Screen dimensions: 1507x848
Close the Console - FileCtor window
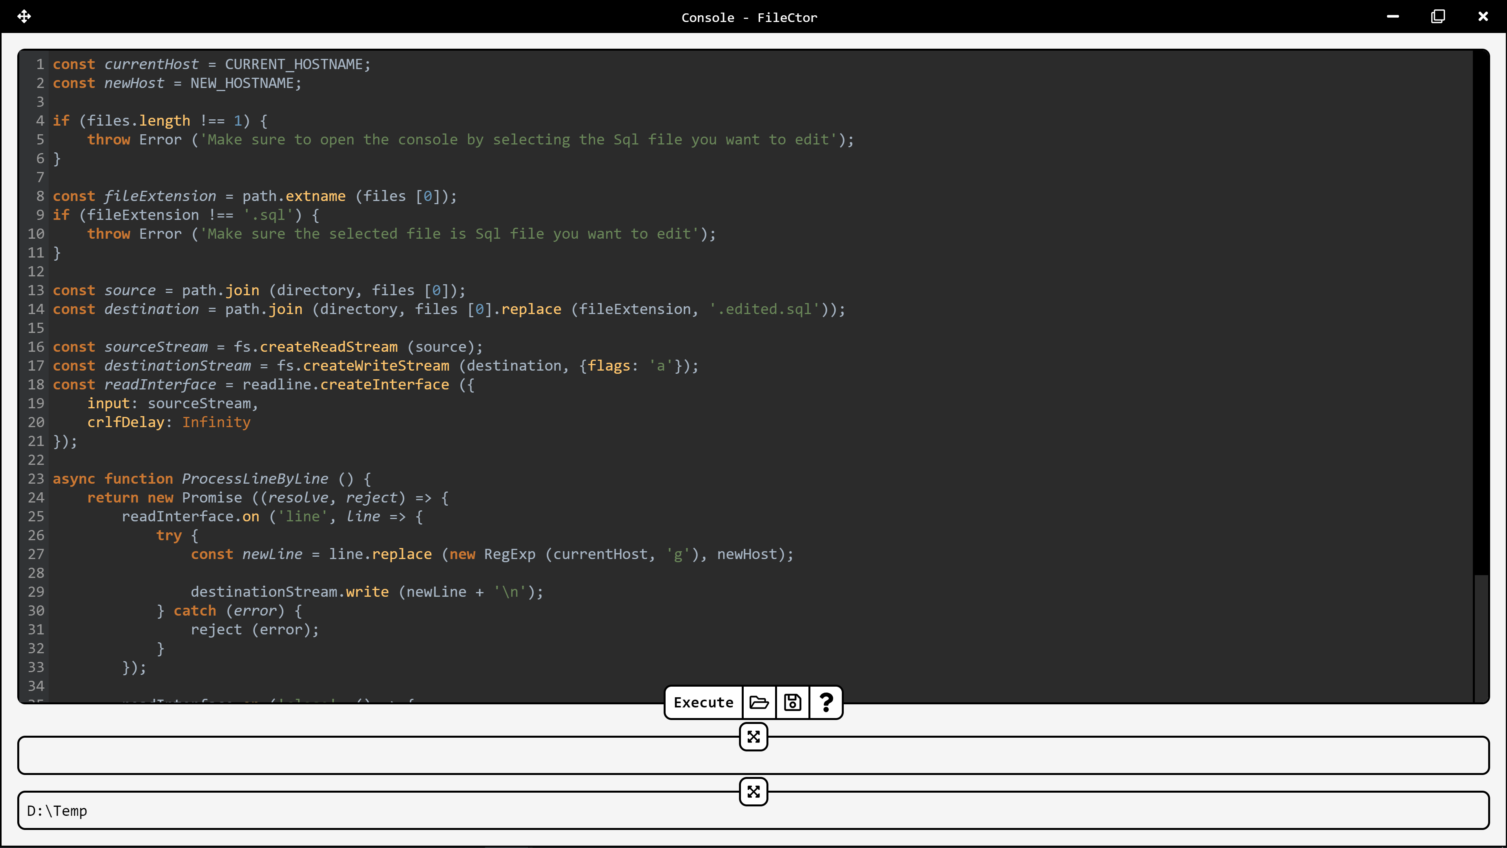click(1482, 16)
